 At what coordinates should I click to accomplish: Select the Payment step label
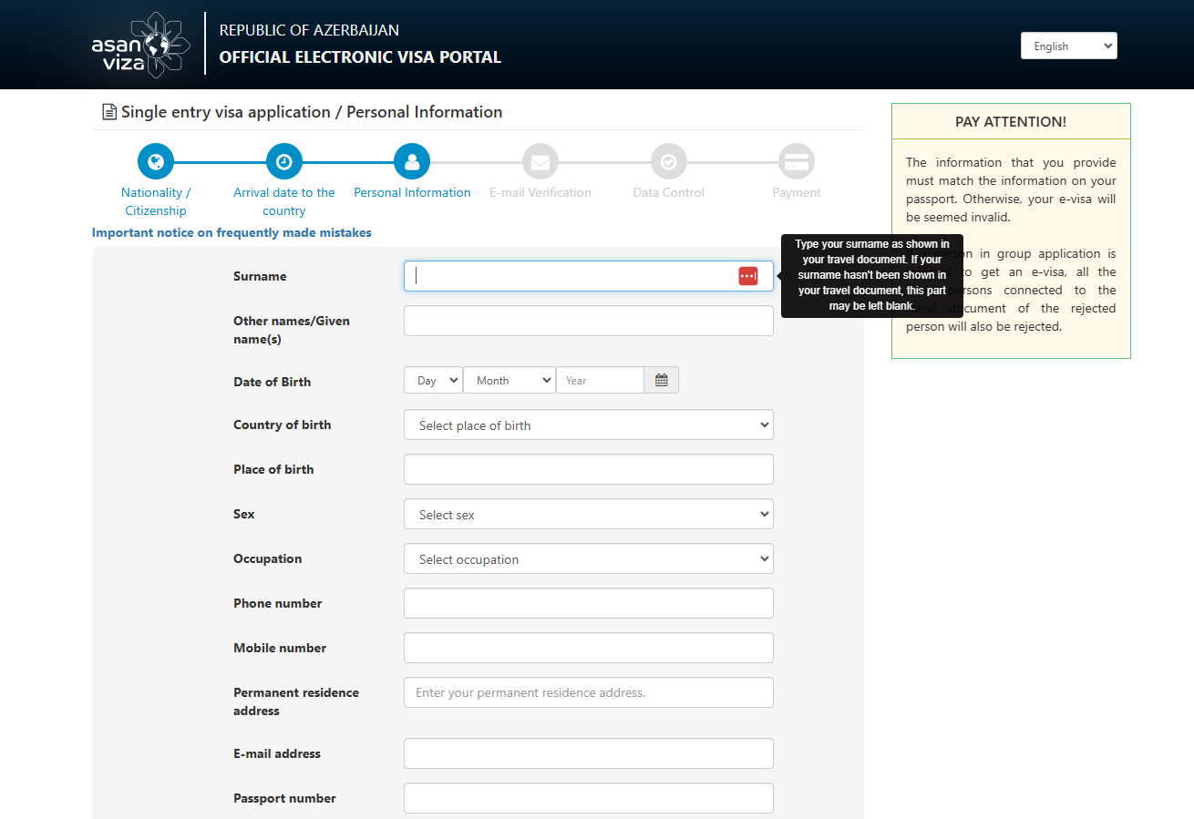point(797,192)
